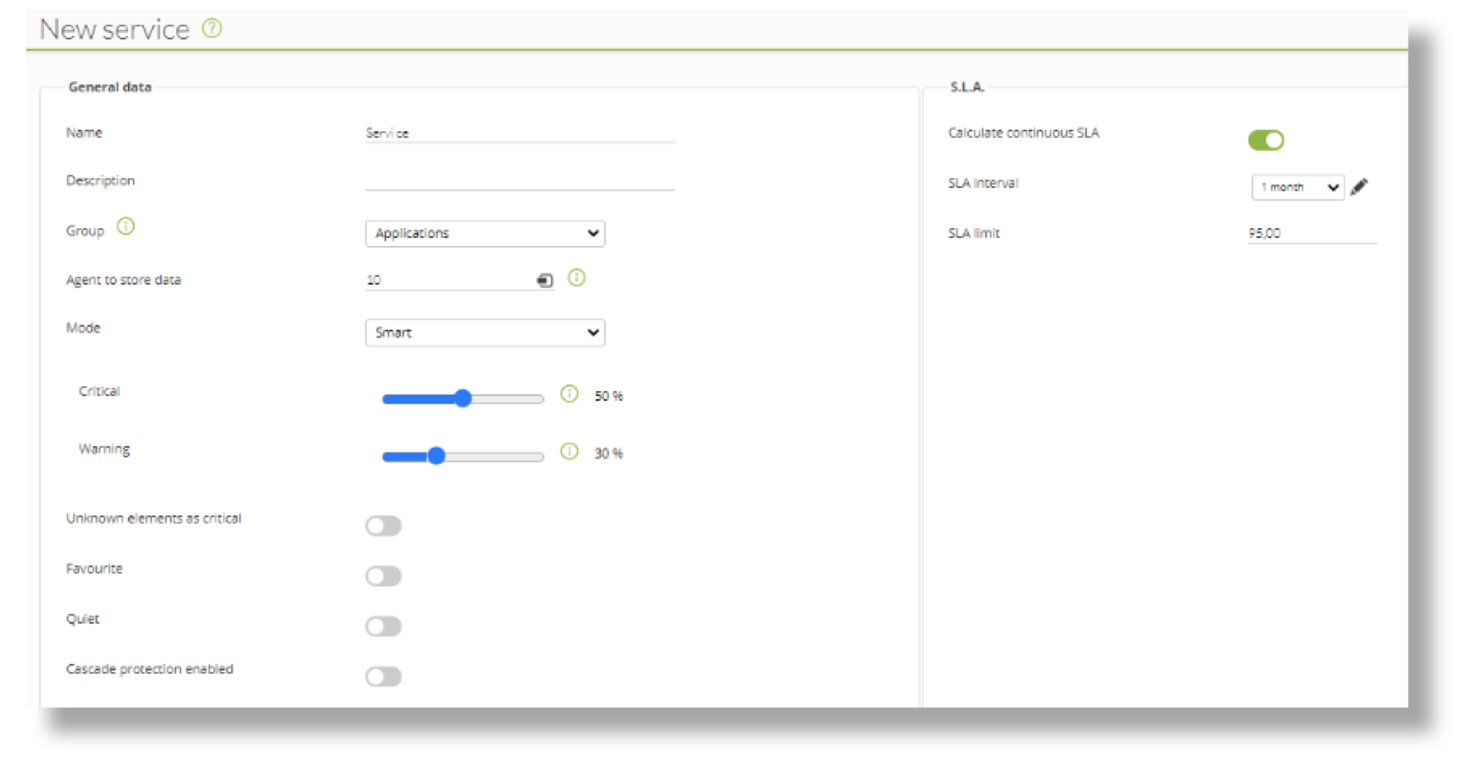Click the Critical threshold info icon

[570, 394]
